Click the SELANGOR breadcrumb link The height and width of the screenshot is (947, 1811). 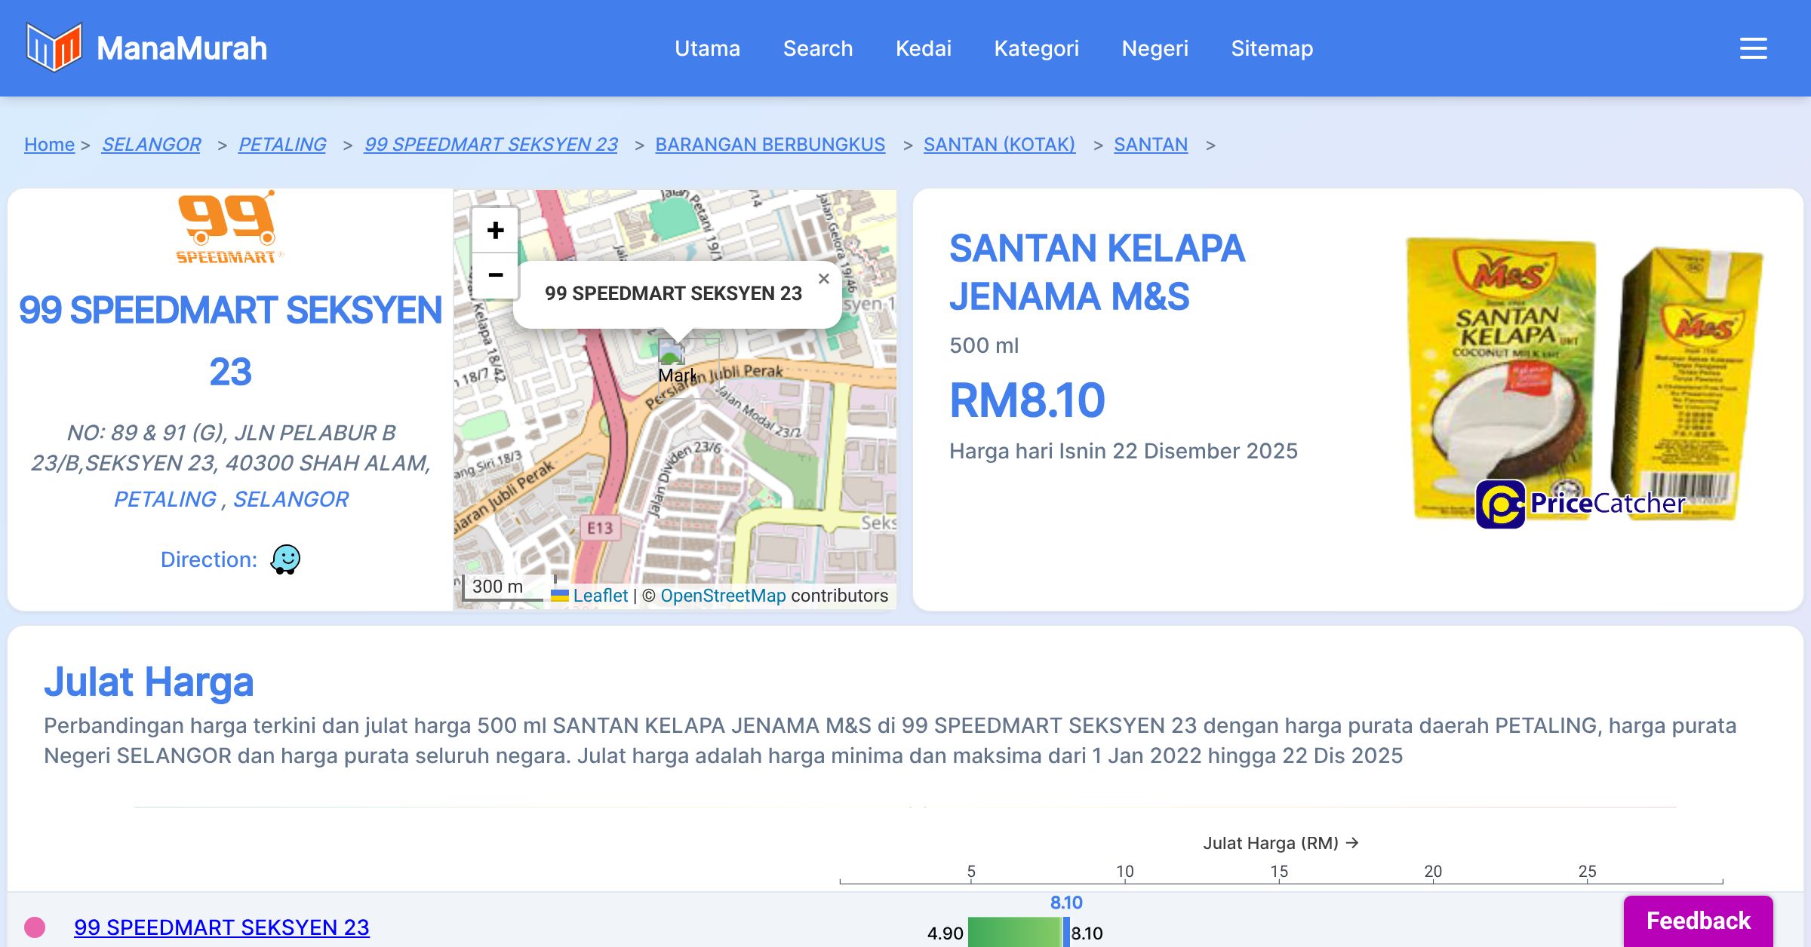(151, 144)
